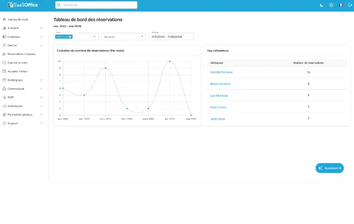Click the Catalogue sidebar icon
Screen dimensions: 354x224
point(4,37)
